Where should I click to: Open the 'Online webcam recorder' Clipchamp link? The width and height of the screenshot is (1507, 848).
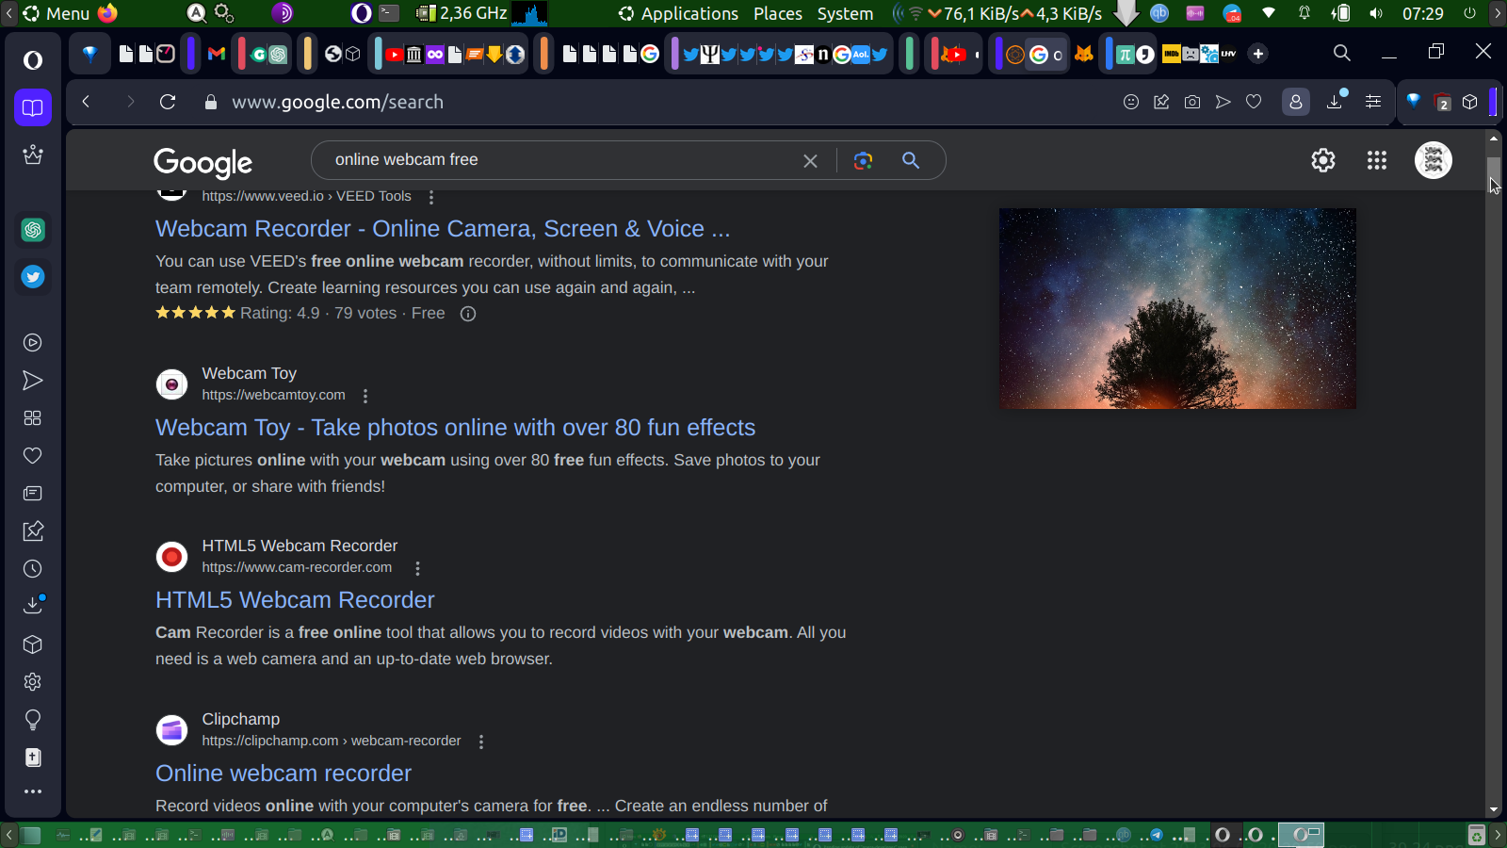click(284, 774)
